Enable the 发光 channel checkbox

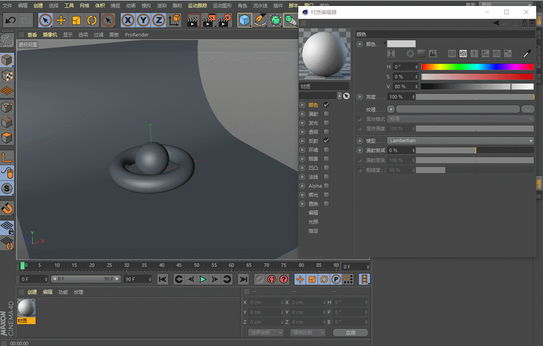(x=326, y=123)
